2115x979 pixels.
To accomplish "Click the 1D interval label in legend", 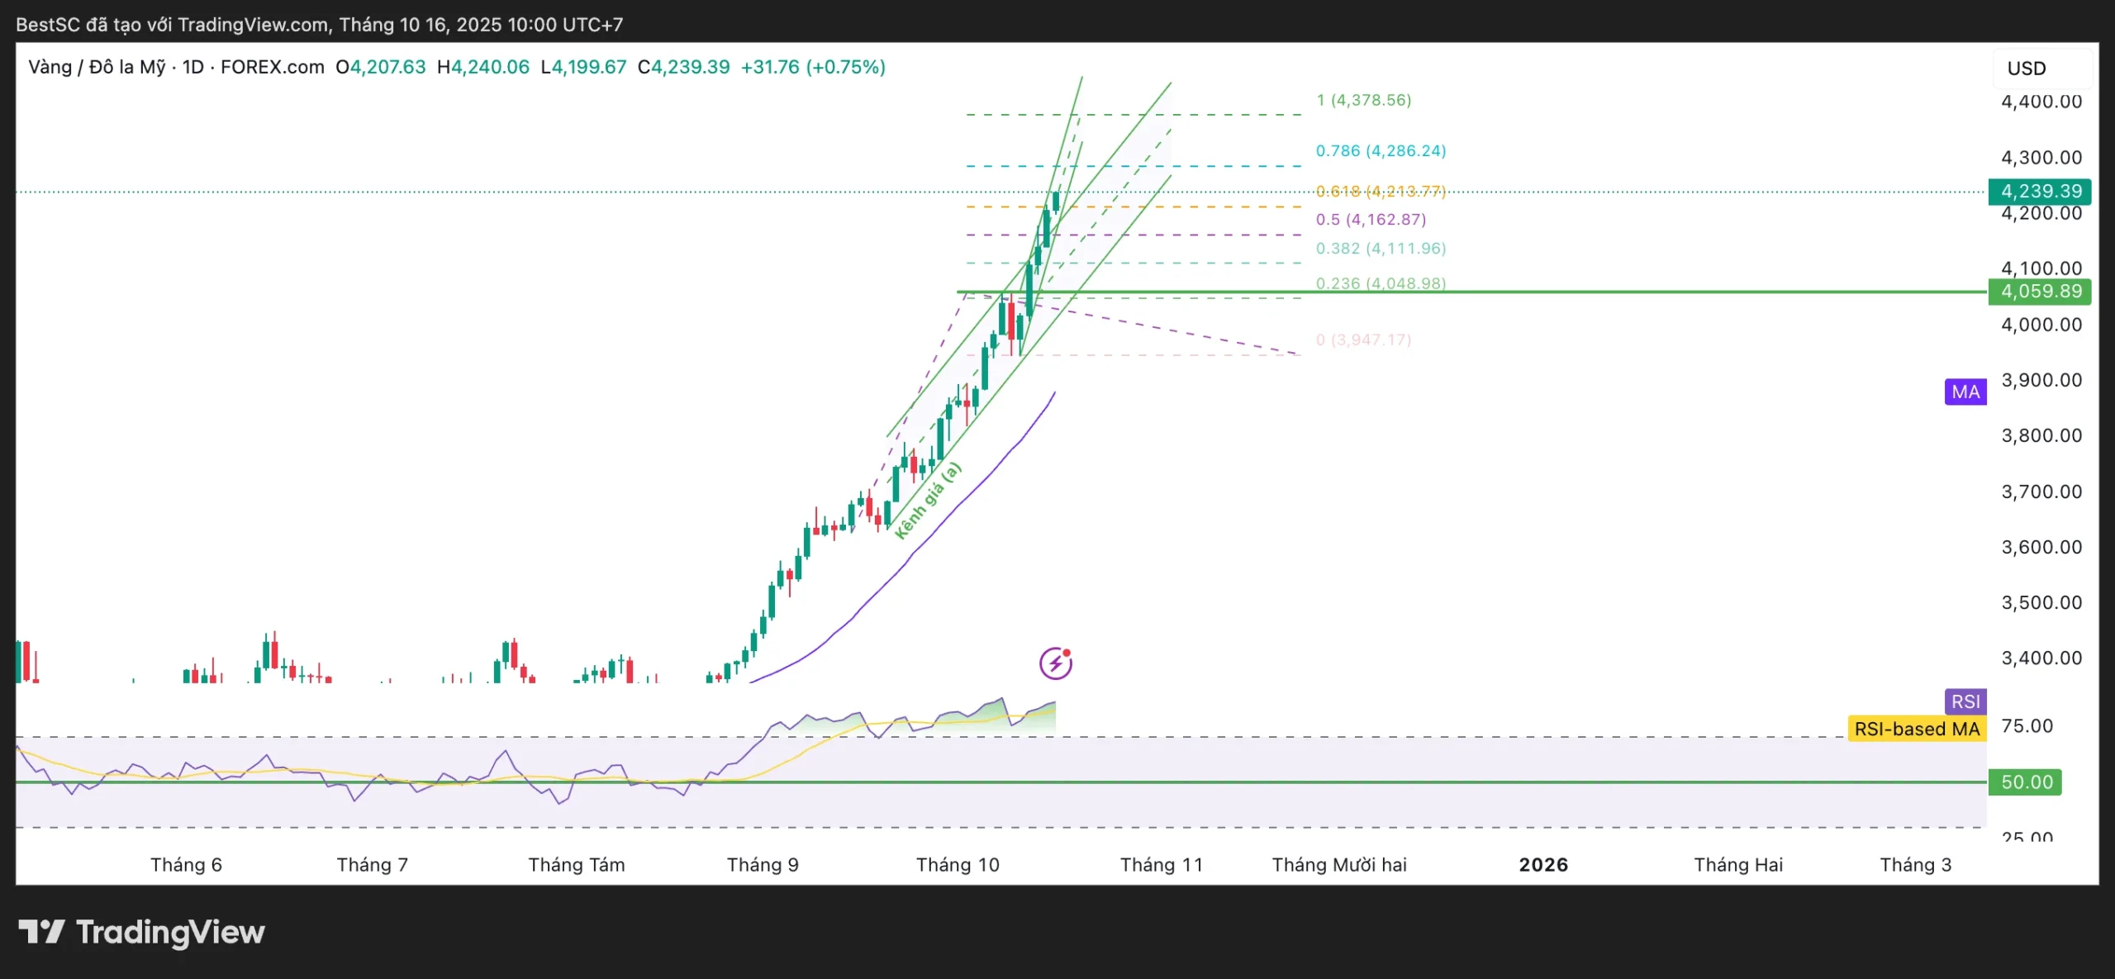I will tap(192, 67).
